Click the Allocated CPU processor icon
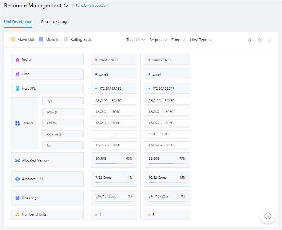 tap(18, 179)
